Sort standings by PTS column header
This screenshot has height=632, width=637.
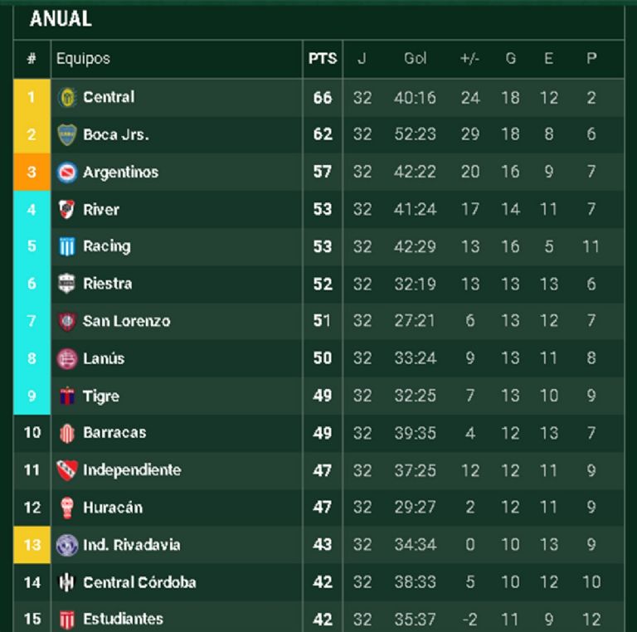click(323, 59)
